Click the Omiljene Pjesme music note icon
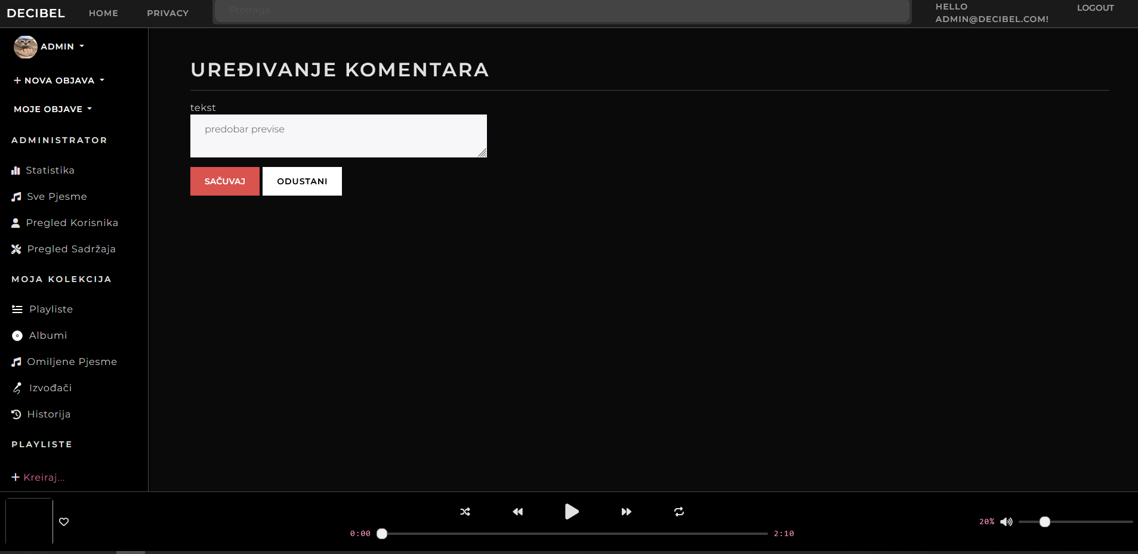This screenshot has height=554, width=1138. click(16, 362)
